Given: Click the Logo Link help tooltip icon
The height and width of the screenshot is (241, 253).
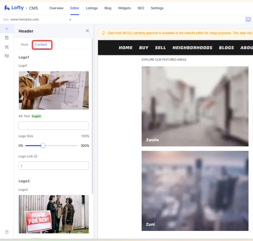Looking at the screenshot, I should click(36, 156).
